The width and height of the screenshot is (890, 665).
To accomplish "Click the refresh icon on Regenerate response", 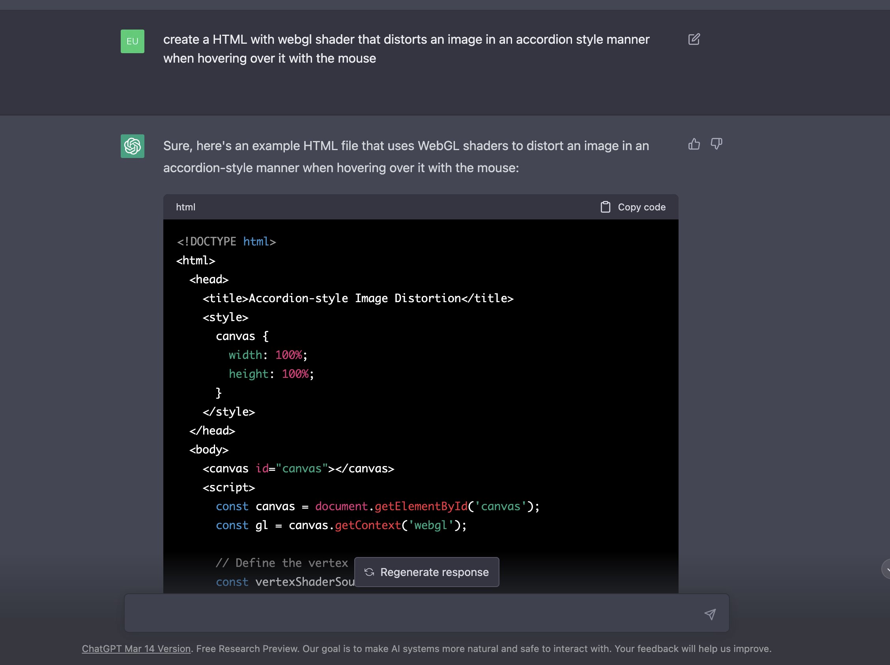I will (368, 572).
